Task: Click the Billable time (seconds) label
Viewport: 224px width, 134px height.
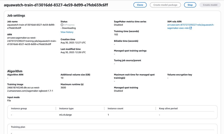Action: [126, 41]
